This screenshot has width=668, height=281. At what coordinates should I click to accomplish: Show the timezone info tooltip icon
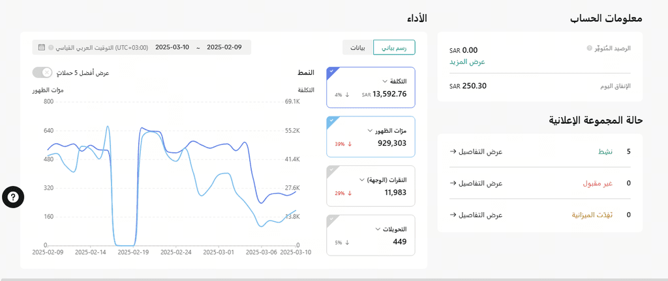(51, 47)
